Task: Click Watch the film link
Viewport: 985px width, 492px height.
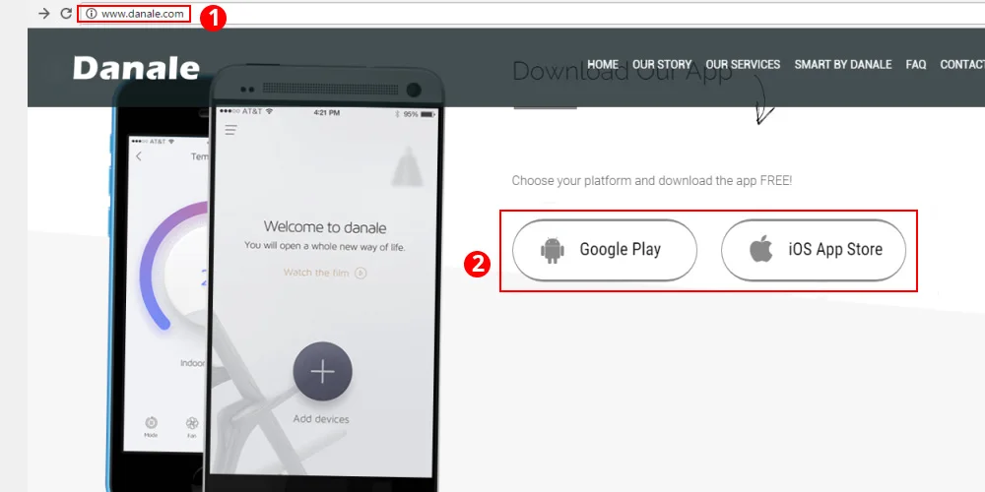Action: click(x=316, y=273)
